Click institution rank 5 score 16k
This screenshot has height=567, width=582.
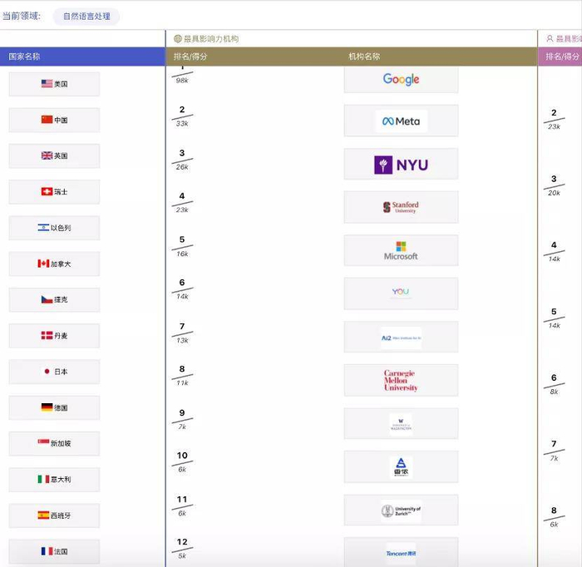(x=182, y=246)
